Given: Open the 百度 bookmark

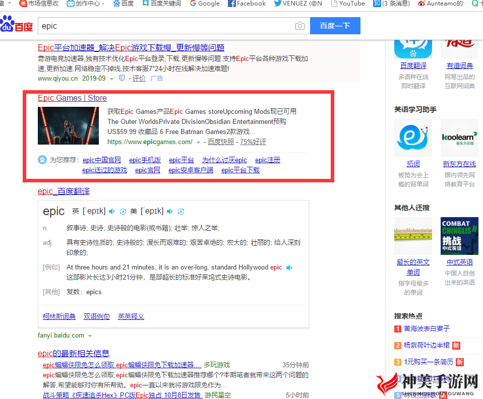Looking at the screenshot, I should [124, 4].
